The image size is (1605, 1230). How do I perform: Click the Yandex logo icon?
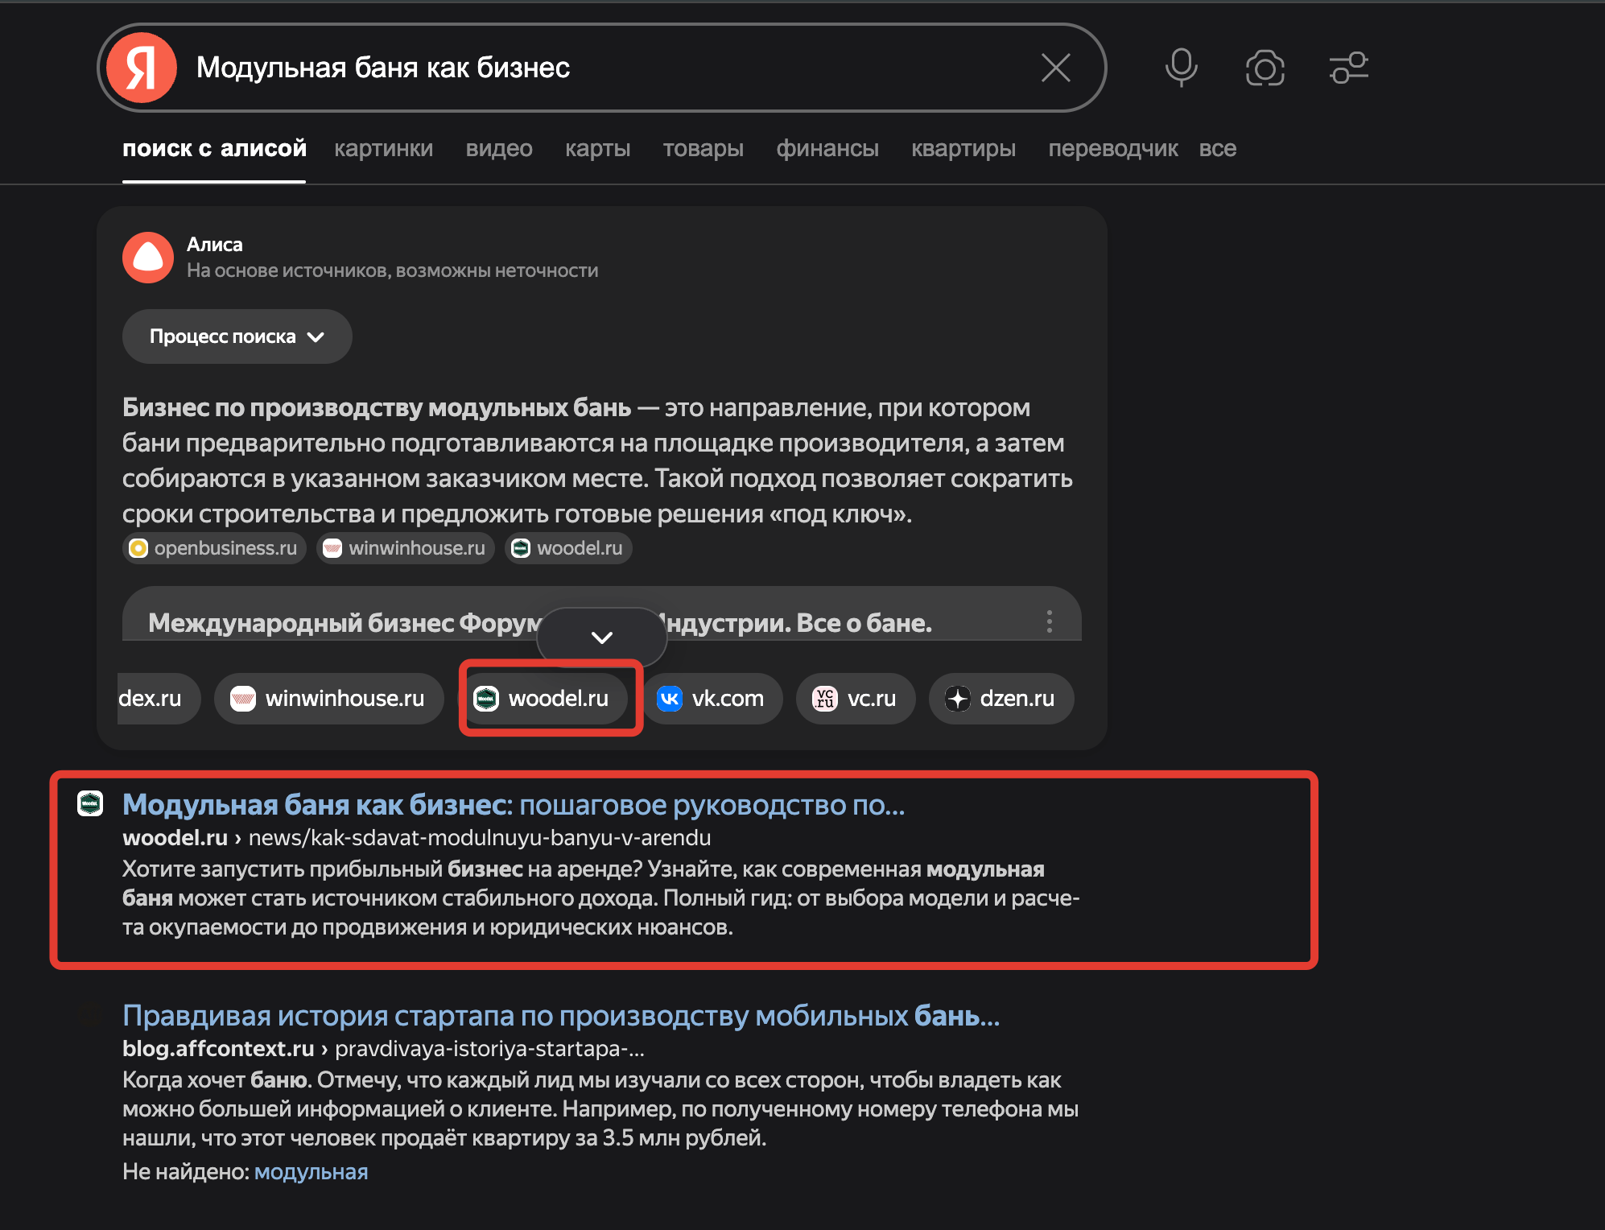pos(143,67)
